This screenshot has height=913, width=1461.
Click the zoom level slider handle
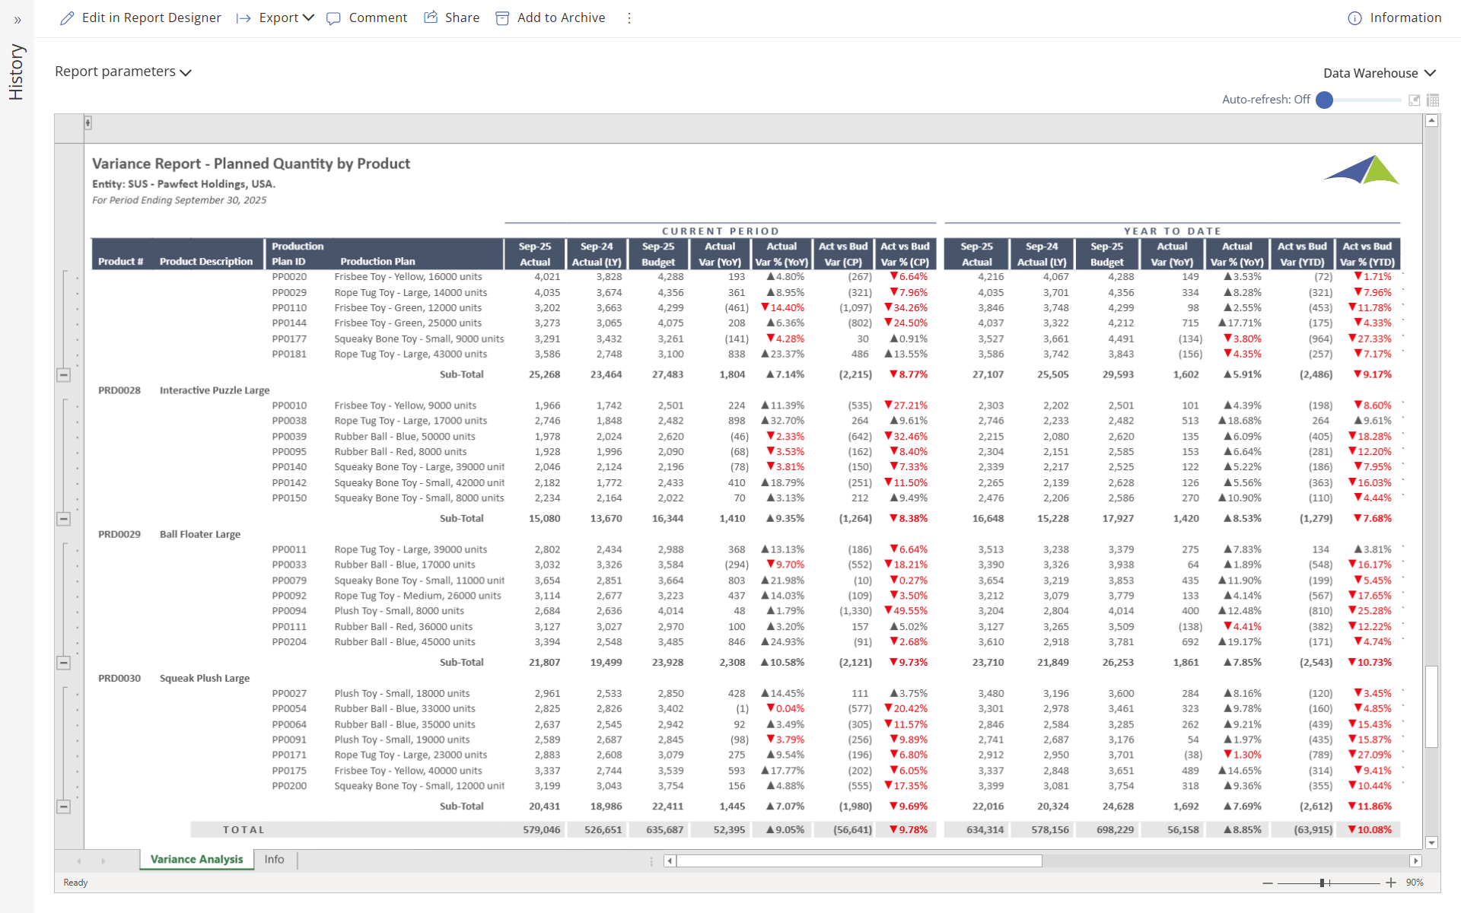[1323, 883]
